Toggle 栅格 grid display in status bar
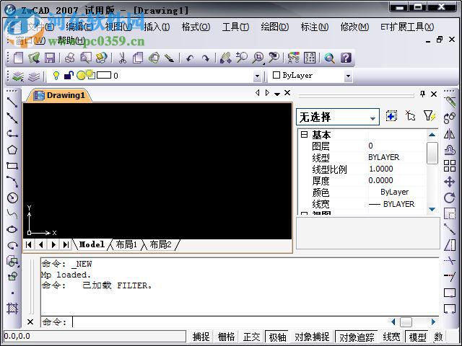This screenshot has width=462, height=346. click(x=226, y=337)
